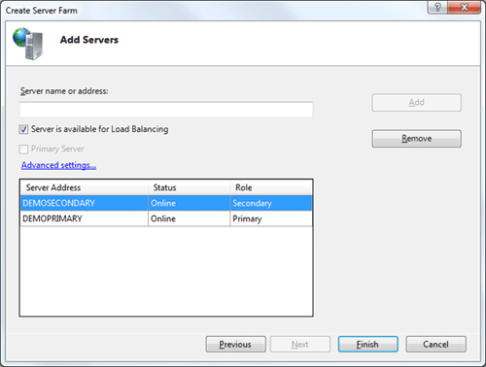Open the Advanced settings link
This screenshot has height=367, width=486.
[58, 165]
